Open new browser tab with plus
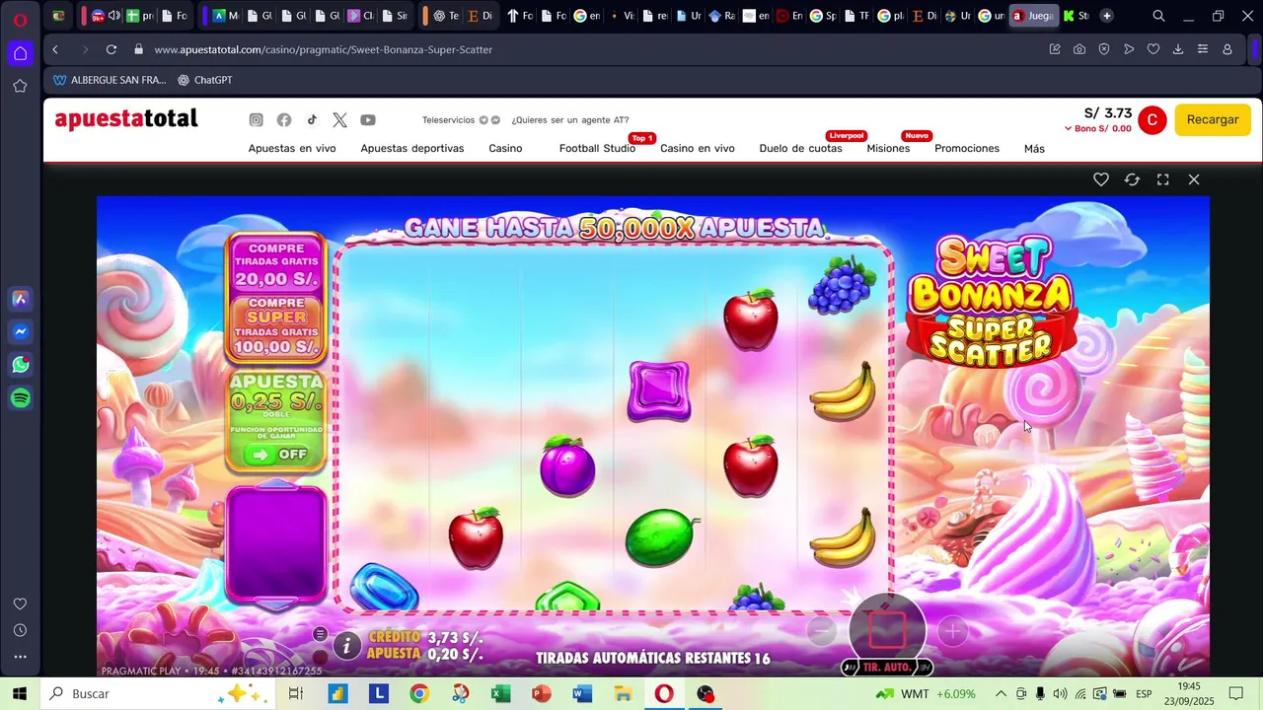The image size is (1263, 710). click(1107, 16)
